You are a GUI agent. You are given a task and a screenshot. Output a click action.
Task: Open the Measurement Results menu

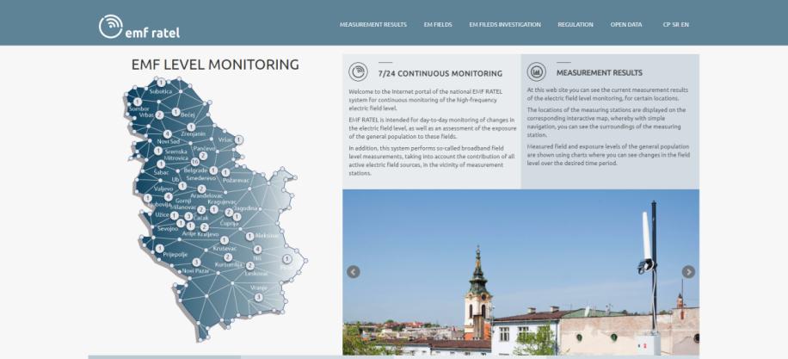[373, 24]
